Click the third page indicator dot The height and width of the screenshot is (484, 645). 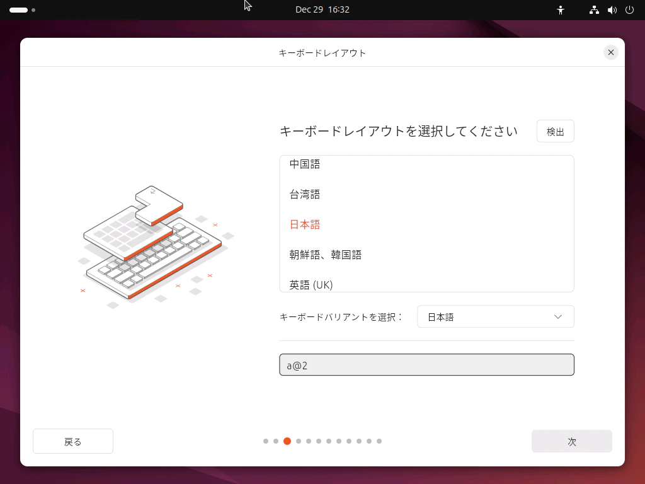point(287,442)
